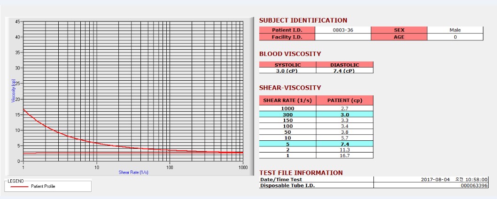Click the Patient I.D. value 0803-36
The height and width of the screenshot is (199, 497).
342,30
